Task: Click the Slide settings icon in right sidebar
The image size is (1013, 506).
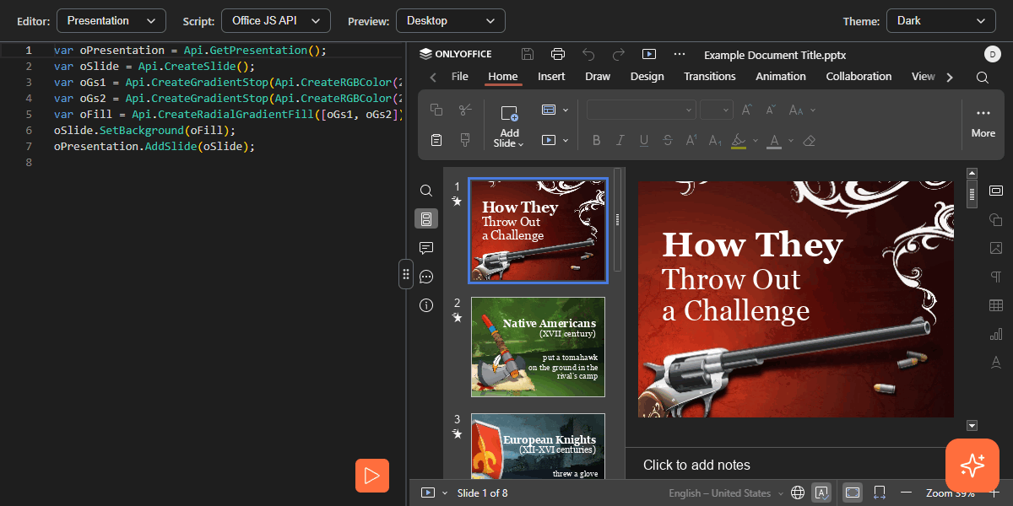Action: (x=995, y=191)
